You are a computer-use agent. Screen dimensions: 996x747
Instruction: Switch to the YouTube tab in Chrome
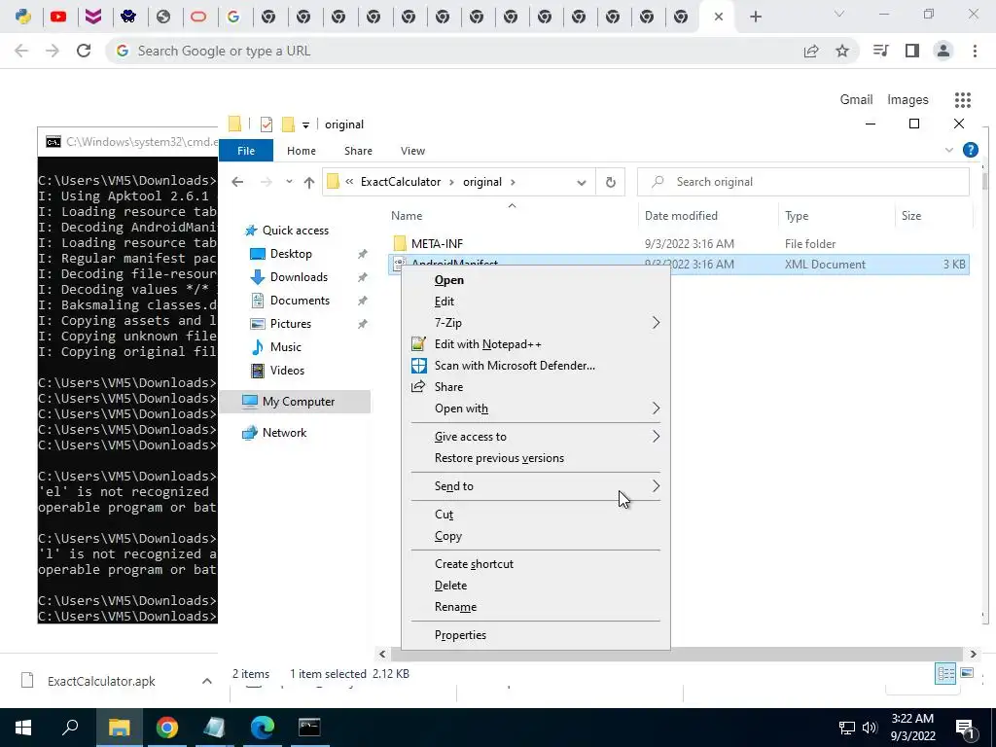tap(58, 17)
